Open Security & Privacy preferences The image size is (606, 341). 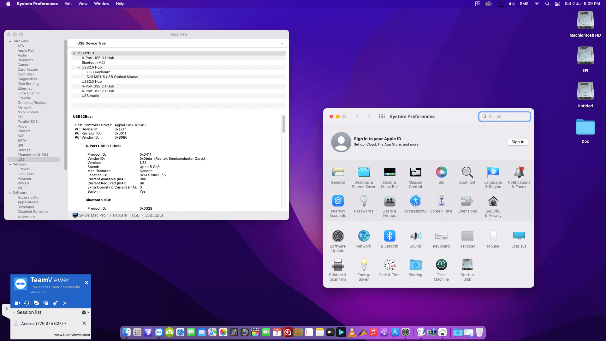coord(493,201)
